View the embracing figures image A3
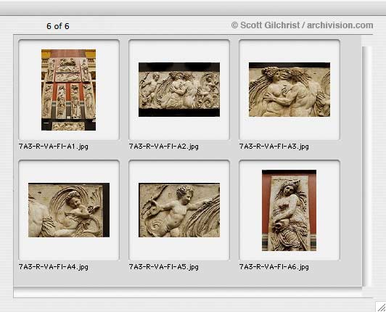The image size is (386, 312). [289, 90]
